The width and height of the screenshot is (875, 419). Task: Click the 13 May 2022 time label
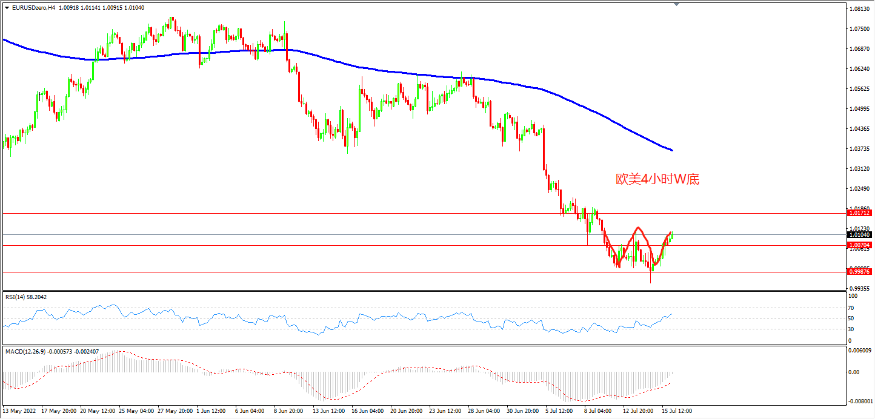[x=19, y=411]
